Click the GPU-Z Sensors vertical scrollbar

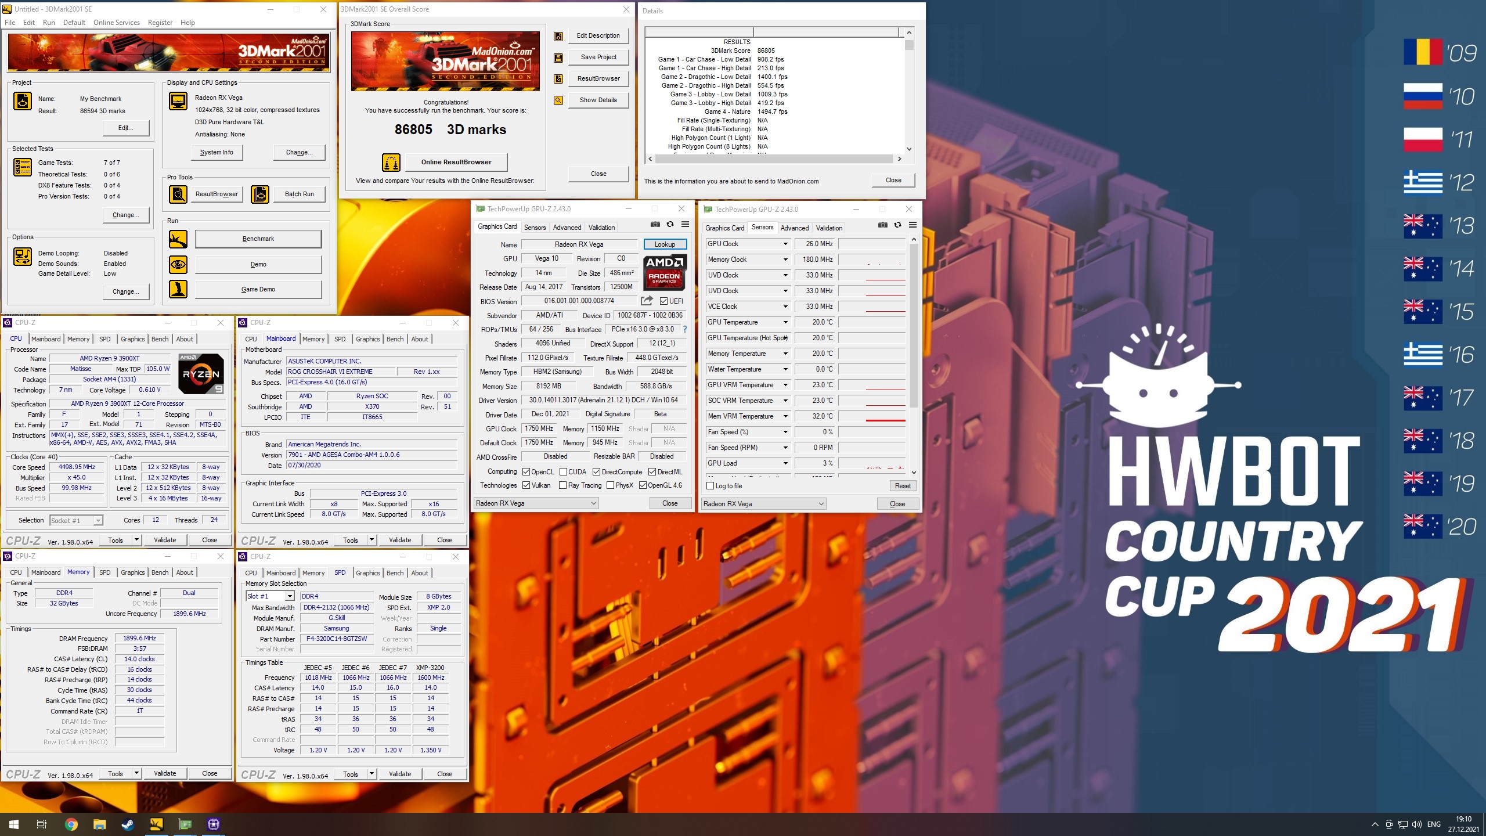914,355
